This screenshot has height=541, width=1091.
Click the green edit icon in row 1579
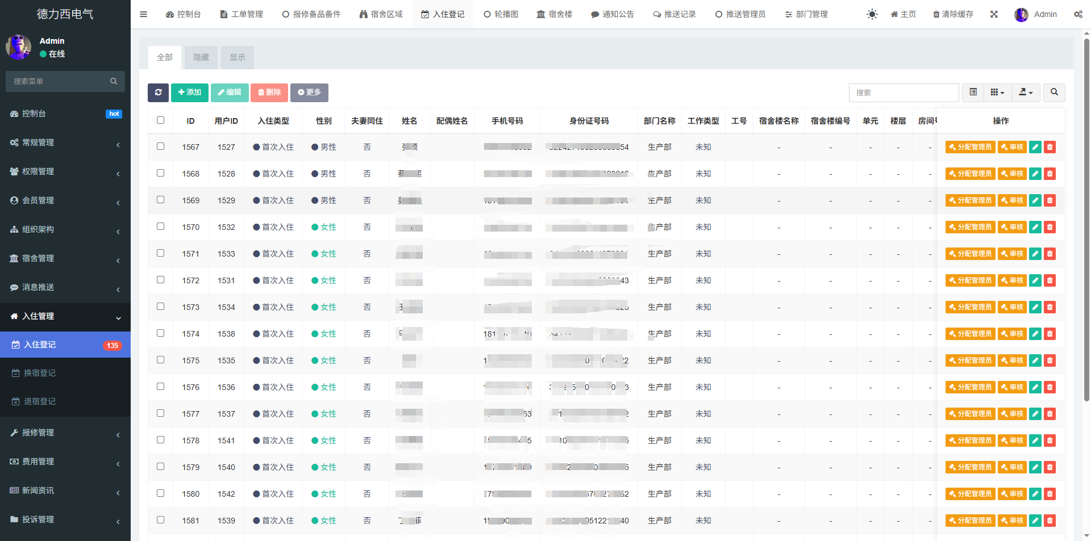click(x=1035, y=467)
